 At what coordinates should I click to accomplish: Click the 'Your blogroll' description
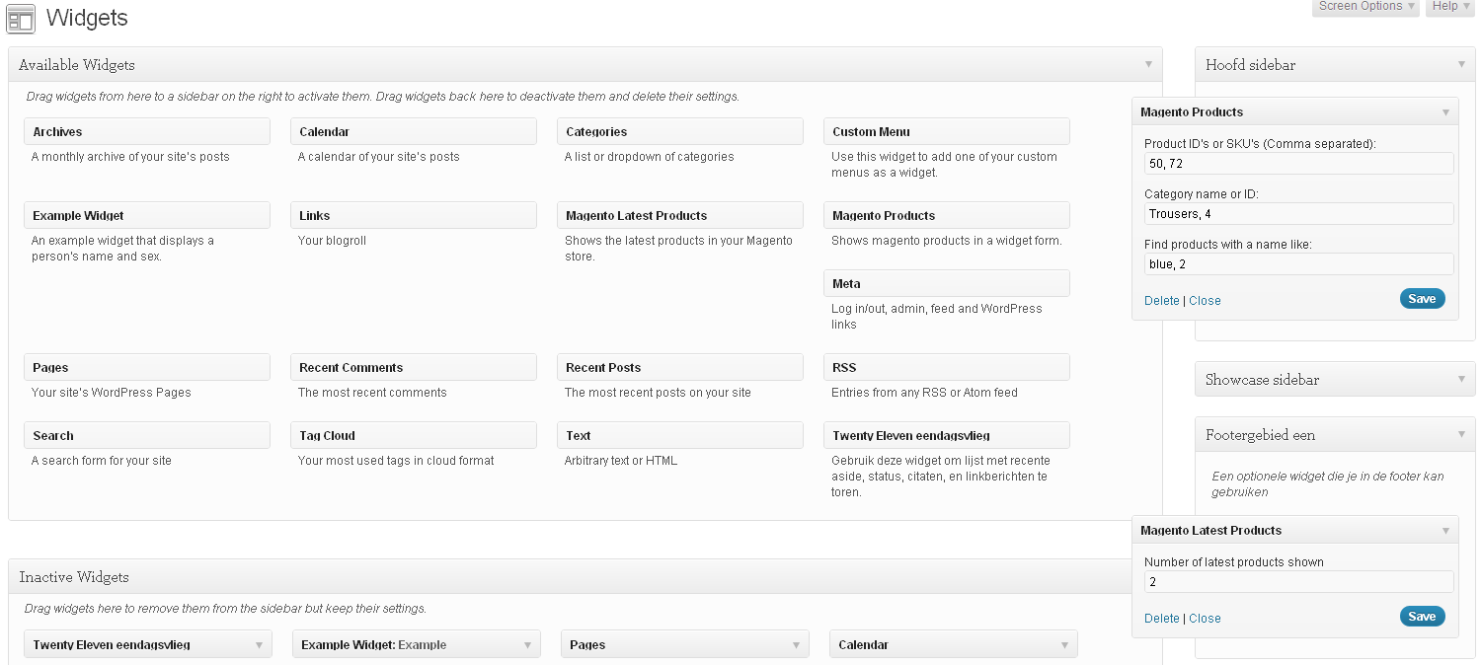click(332, 241)
